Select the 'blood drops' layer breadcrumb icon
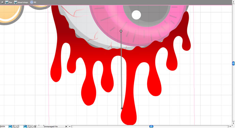Viewport: 235px width, 128px height. (x=16, y=2)
